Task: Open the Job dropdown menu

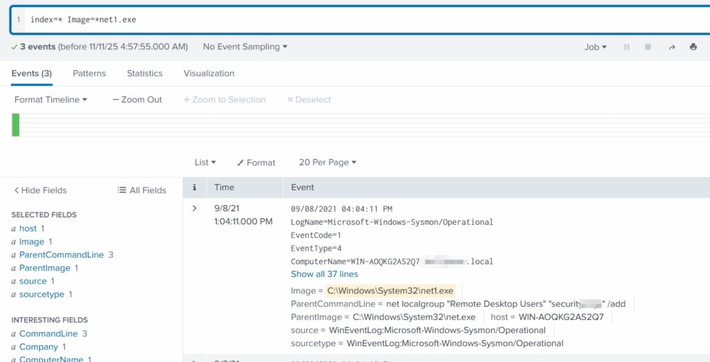Action: tap(596, 47)
